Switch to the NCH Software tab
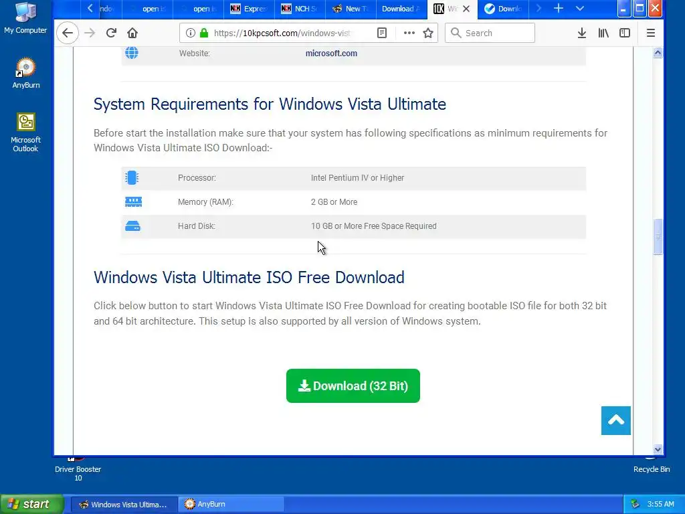This screenshot has width=685, height=514. coord(300,9)
